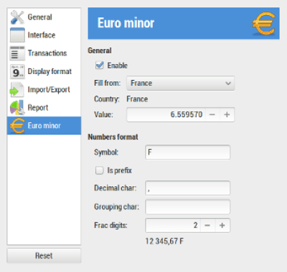Tick the Is prefix checkbox
The width and height of the screenshot is (287, 272).
[x=99, y=171]
